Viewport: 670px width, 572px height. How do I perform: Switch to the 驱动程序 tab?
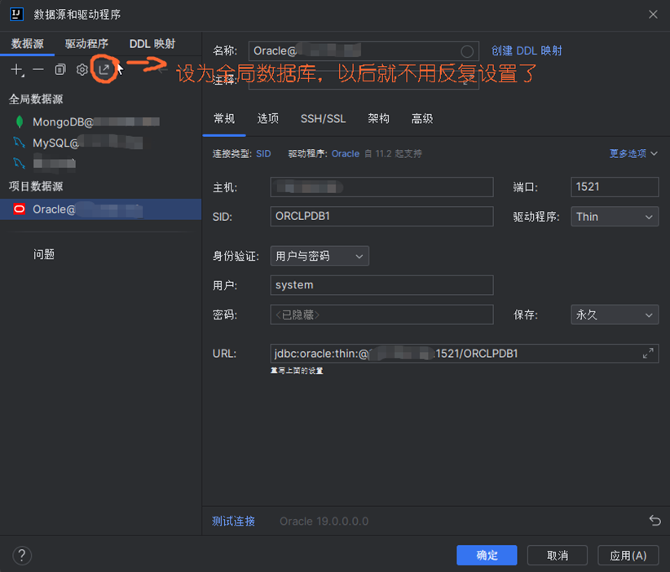coord(86,44)
